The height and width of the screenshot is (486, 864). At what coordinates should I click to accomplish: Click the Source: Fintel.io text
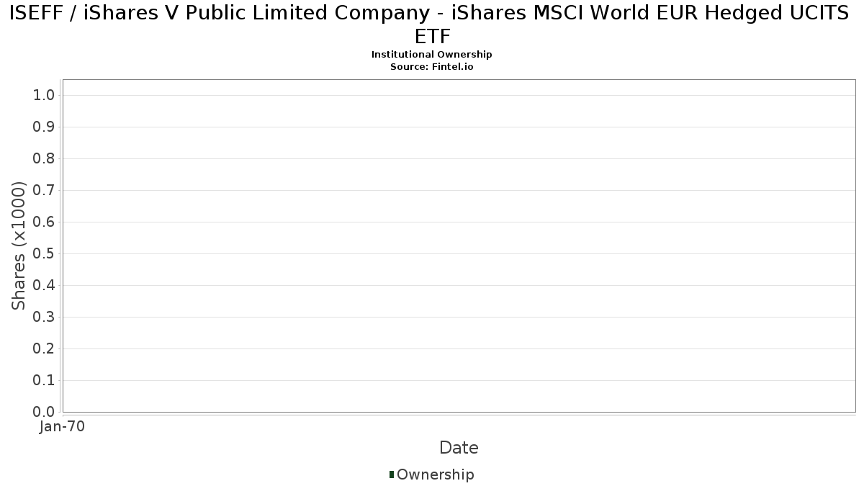pyautogui.click(x=432, y=66)
